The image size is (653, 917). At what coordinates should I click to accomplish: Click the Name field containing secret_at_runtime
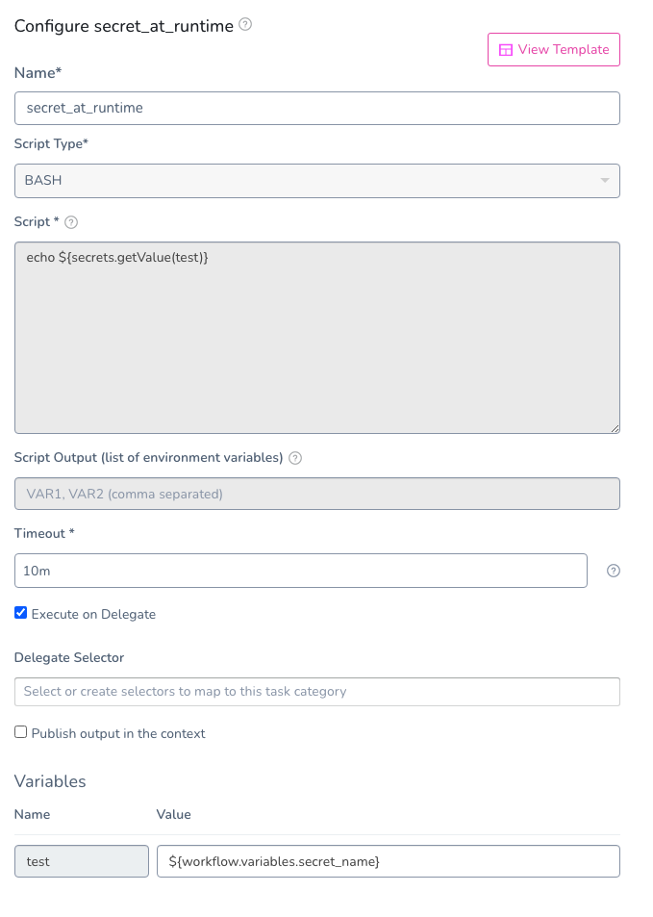[x=316, y=108]
